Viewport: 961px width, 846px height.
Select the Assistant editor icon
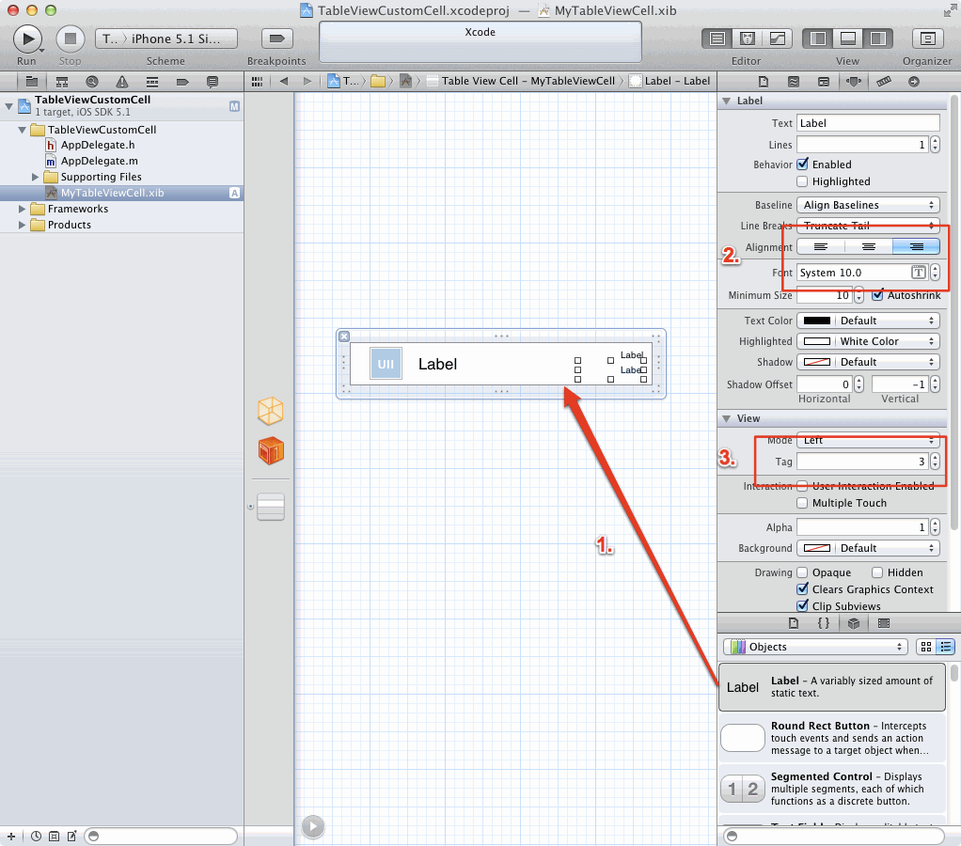pos(748,39)
